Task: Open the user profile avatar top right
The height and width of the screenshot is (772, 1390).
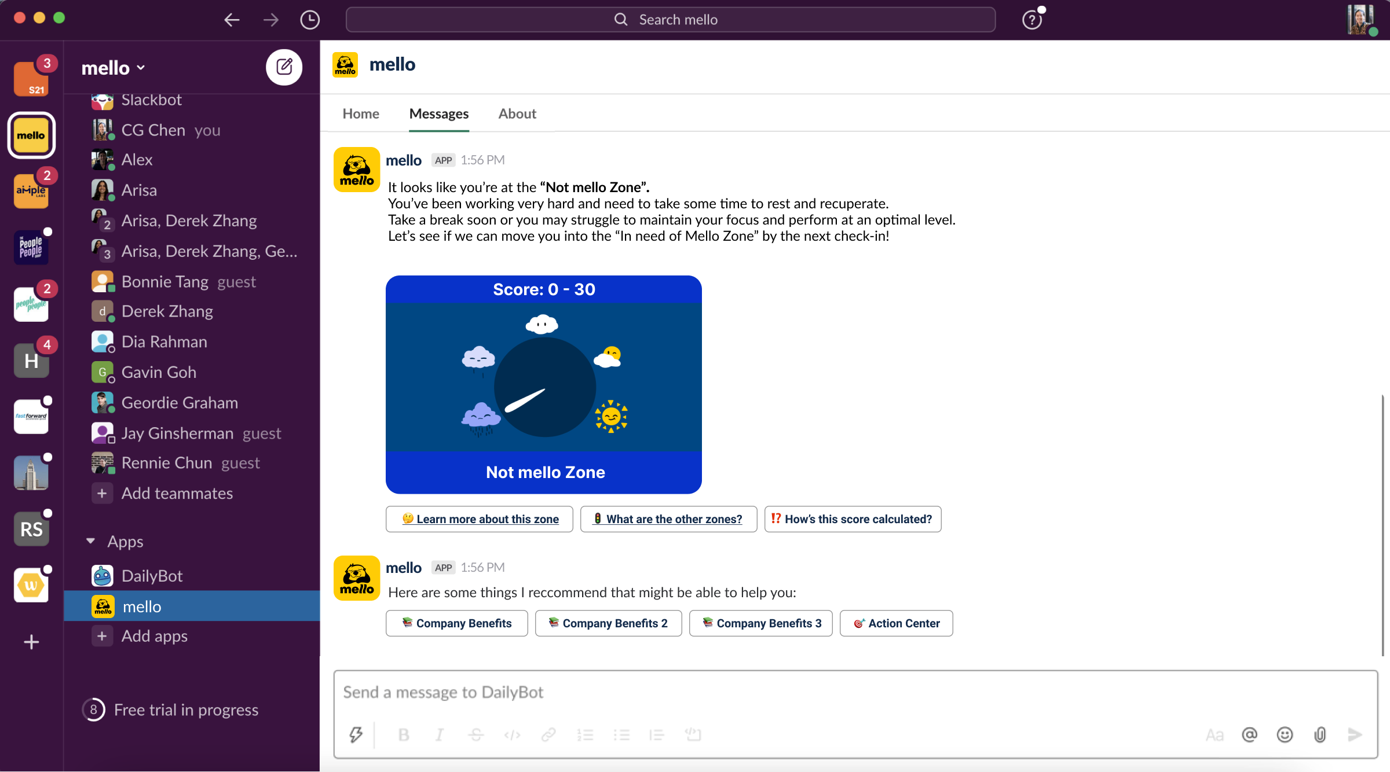Action: pos(1362,20)
